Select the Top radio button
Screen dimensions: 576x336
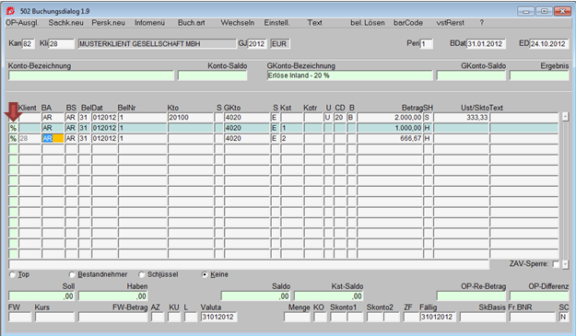[13, 274]
